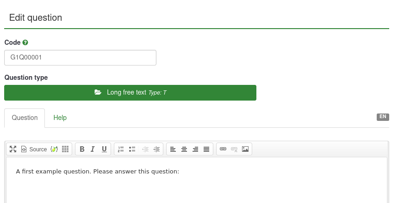This screenshot has width=398, height=203.
Task: Increase the text indent
Action: [156, 149]
